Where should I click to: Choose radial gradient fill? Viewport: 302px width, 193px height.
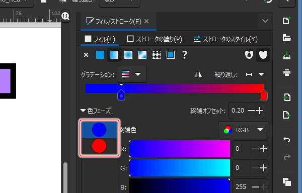128,55
